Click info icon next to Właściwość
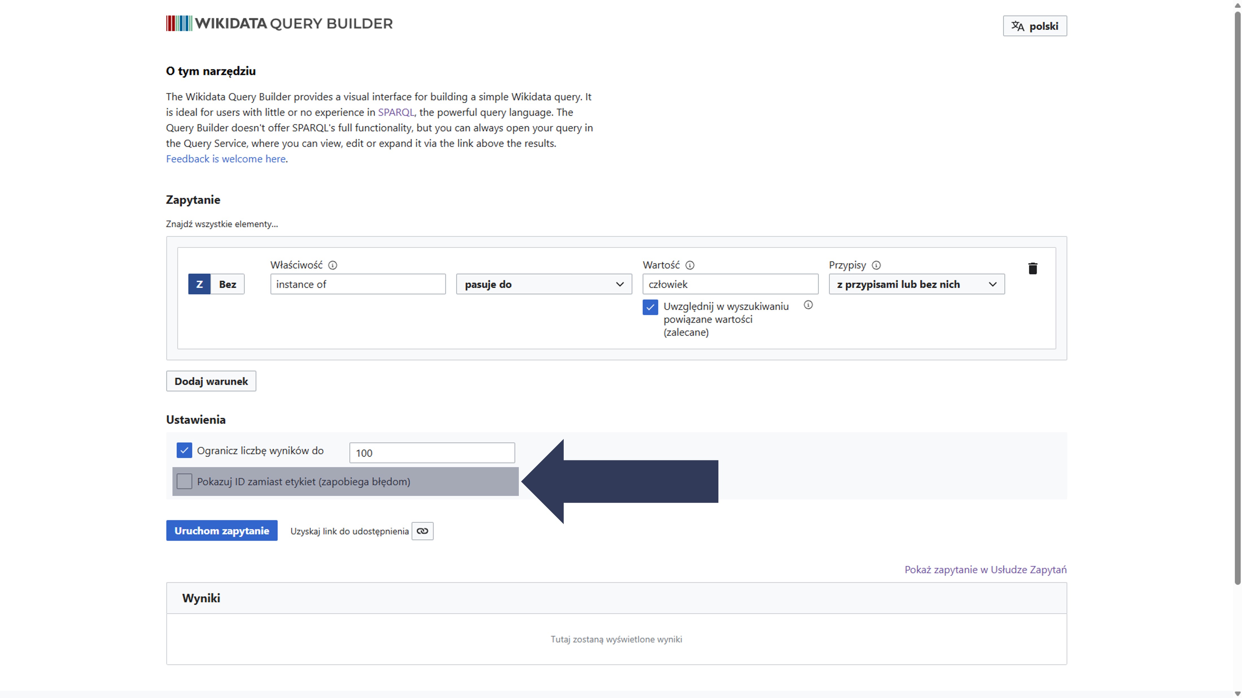This screenshot has height=698, width=1242. pos(333,265)
